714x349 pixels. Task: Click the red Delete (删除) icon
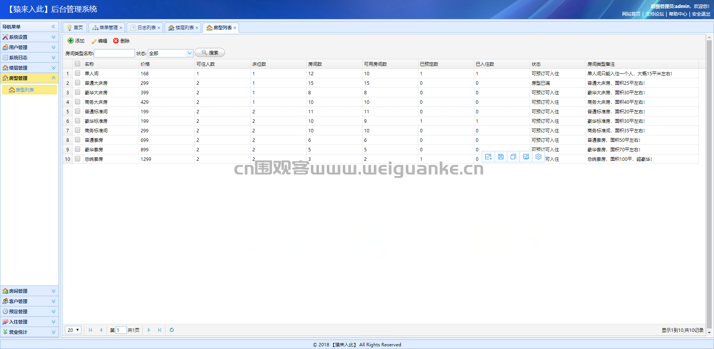[116, 41]
